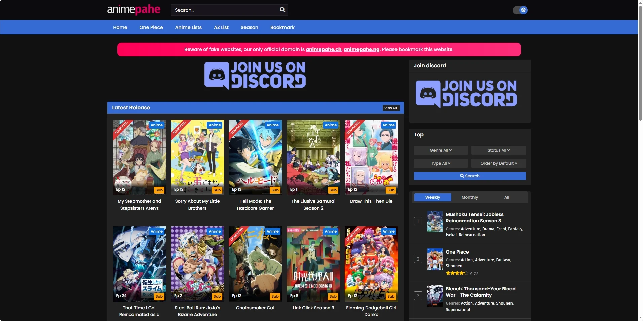Toggle the dark mode switch
Screen dimensions: 643x321
click(520, 10)
